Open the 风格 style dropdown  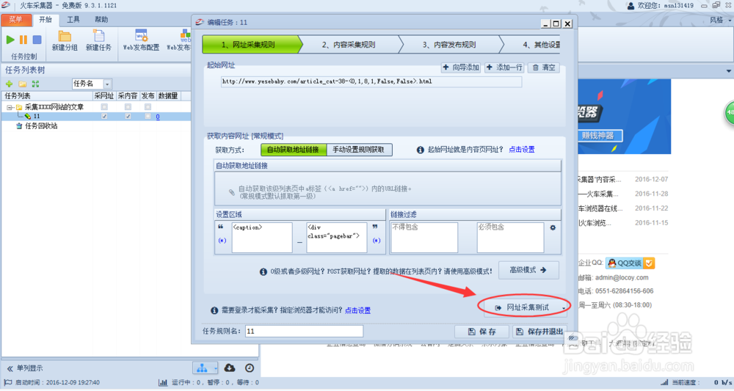[x=720, y=20]
